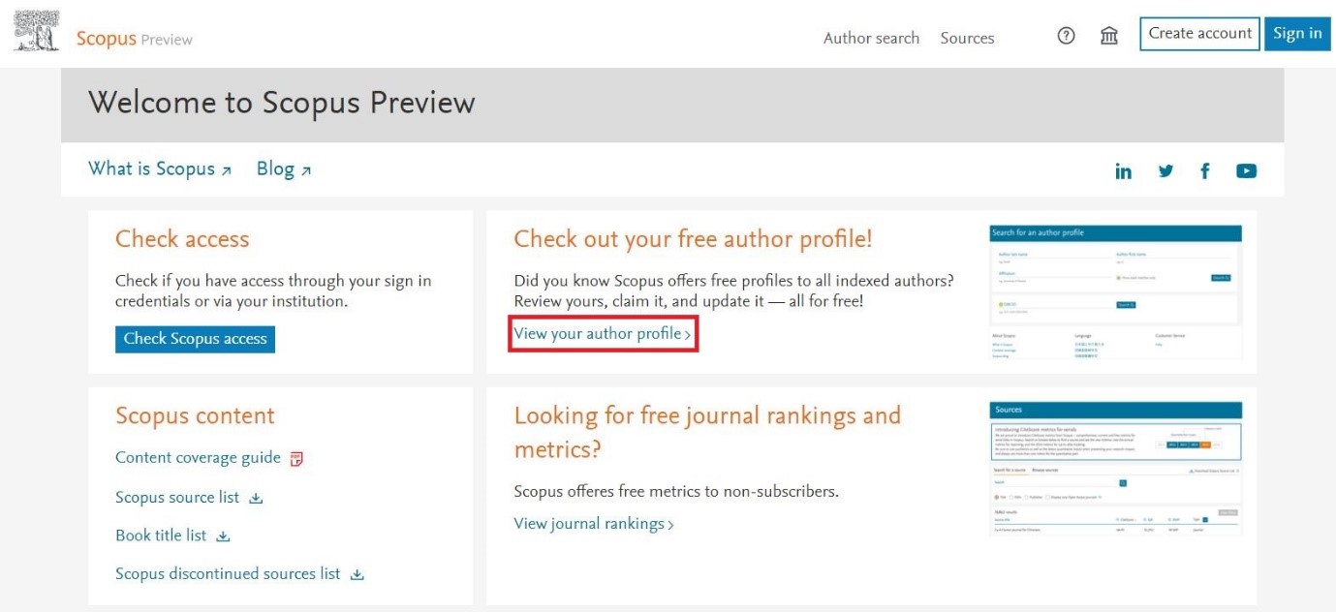
Task: Download the Scopus source list
Action: pos(177,497)
